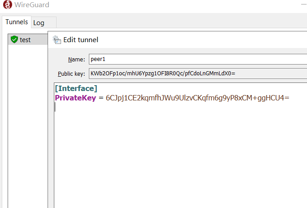Click the WireGuard logo icon
Screen dimensions: 307x208
coord(8,4)
